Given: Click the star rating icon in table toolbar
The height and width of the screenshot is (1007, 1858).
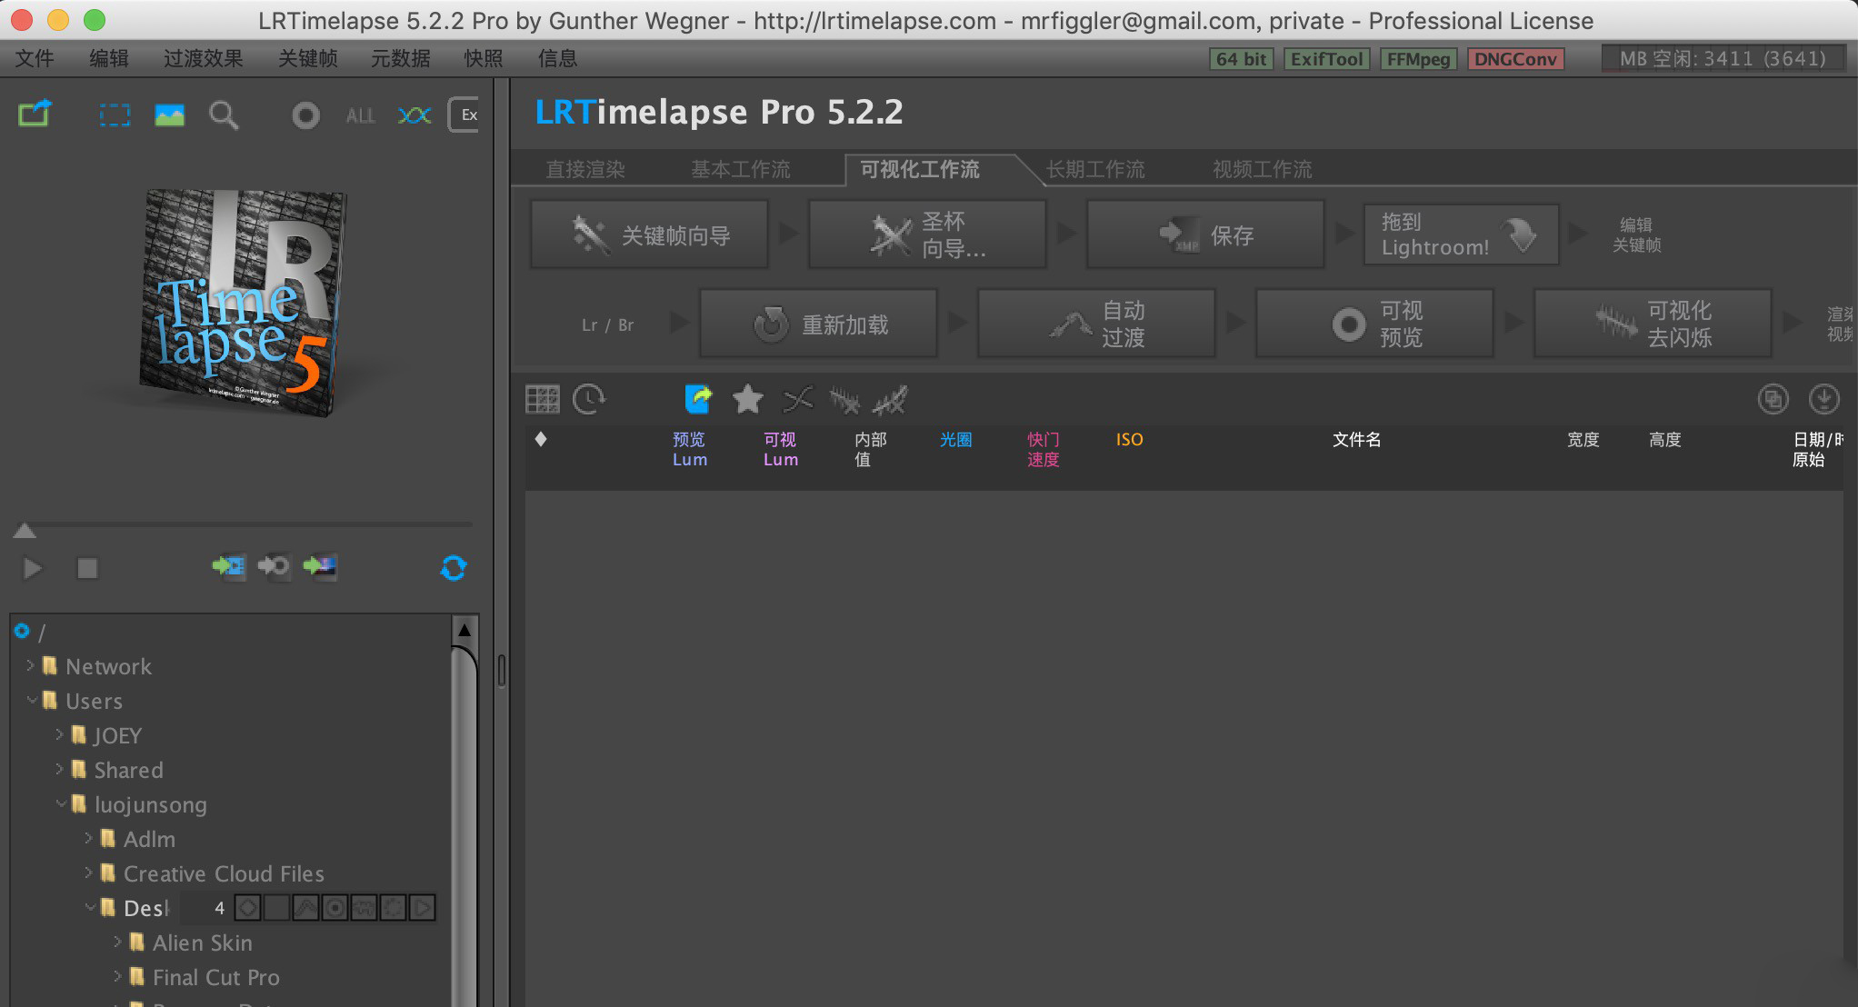Looking at the screenshot, I should [x=747, y=399].
